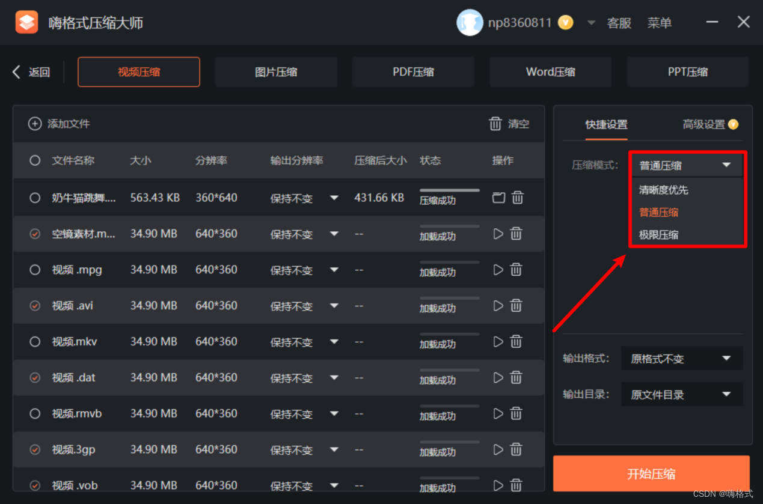Play preview of 视频.mkv file

[x=498, y=341]
